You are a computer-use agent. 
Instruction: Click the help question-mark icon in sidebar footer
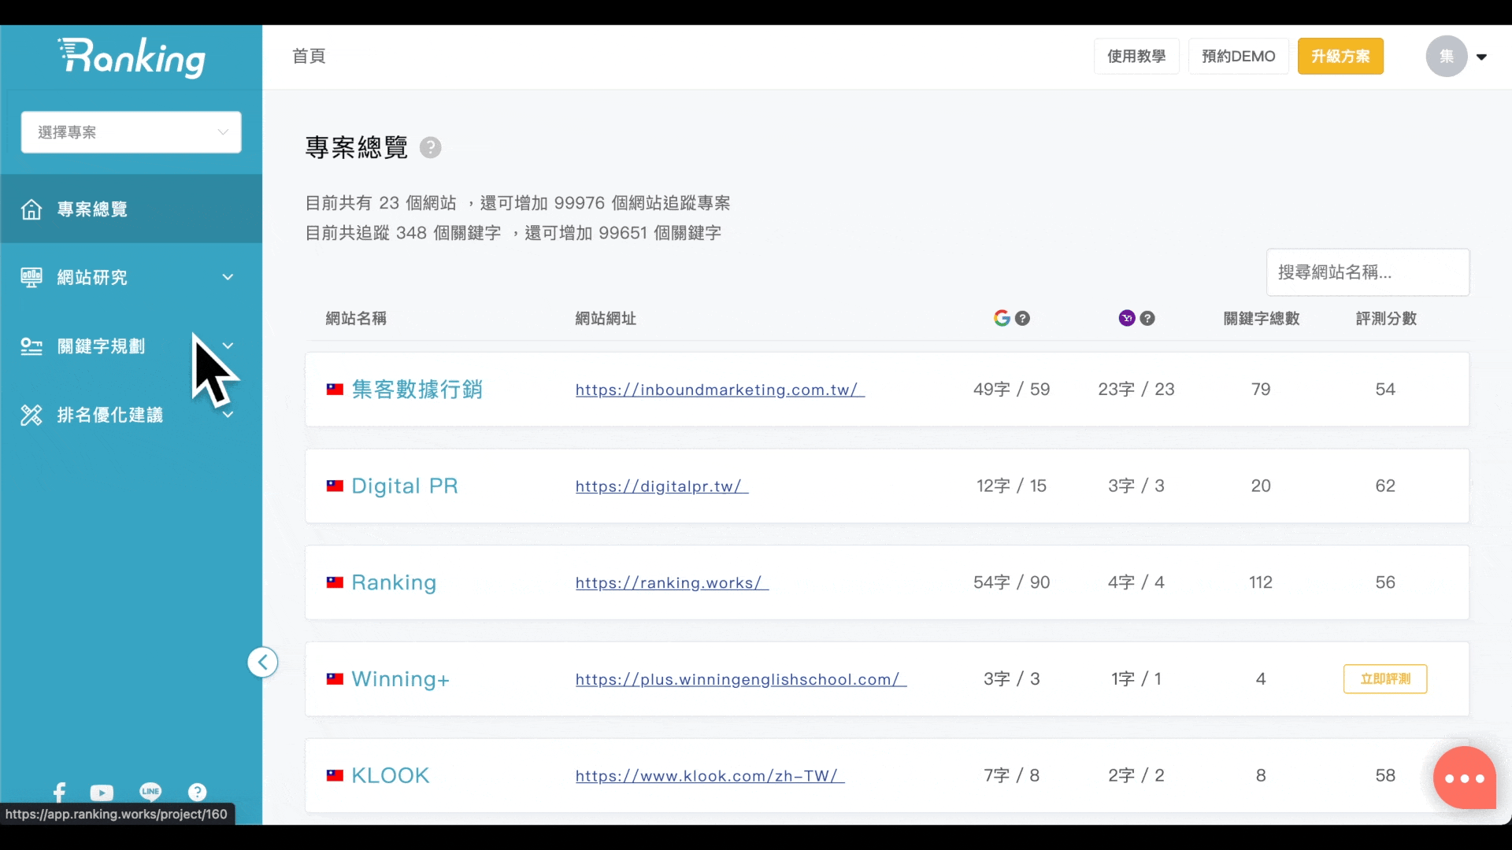tap(197, 792)
